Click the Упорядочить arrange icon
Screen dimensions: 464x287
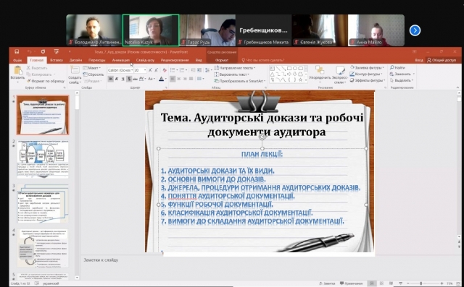click(320, 70)
